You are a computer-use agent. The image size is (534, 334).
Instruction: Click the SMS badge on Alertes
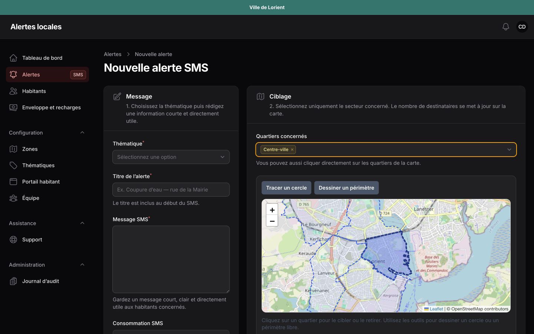[78, 75]
